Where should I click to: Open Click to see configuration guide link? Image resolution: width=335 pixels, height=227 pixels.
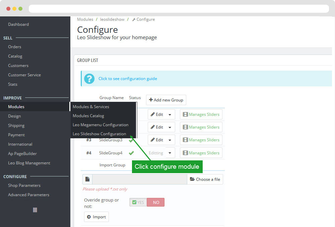pyautogui.click(x=128, y=79)
